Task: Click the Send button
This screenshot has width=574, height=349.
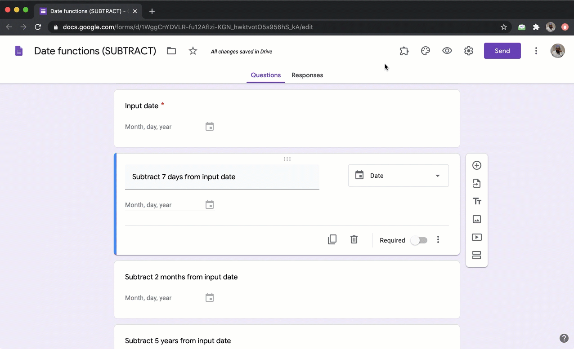Action: [x=502, y=51]
